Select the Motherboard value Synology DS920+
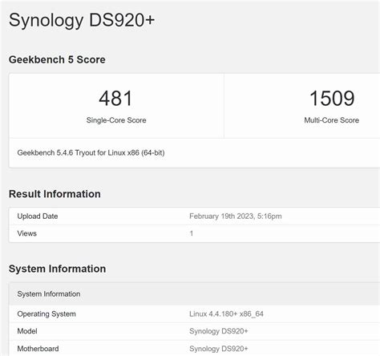The height and width of the screenshot is (356, 380). point(219,349)
